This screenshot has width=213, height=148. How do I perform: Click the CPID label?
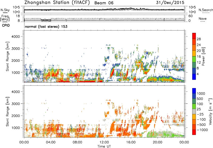coord(6,25)
